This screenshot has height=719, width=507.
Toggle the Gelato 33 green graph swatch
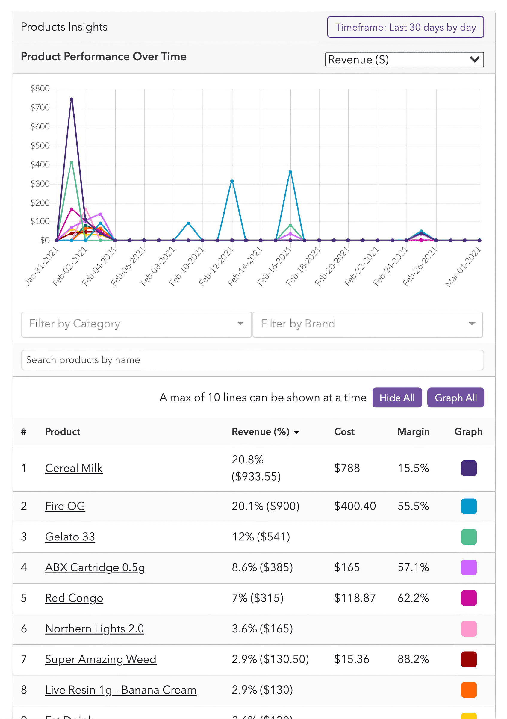click(468, 537)
